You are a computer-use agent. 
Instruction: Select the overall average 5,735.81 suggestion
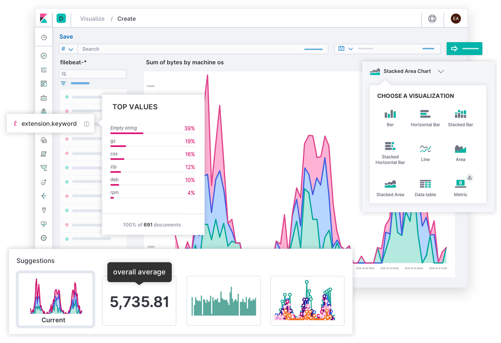tap(139, 301)
